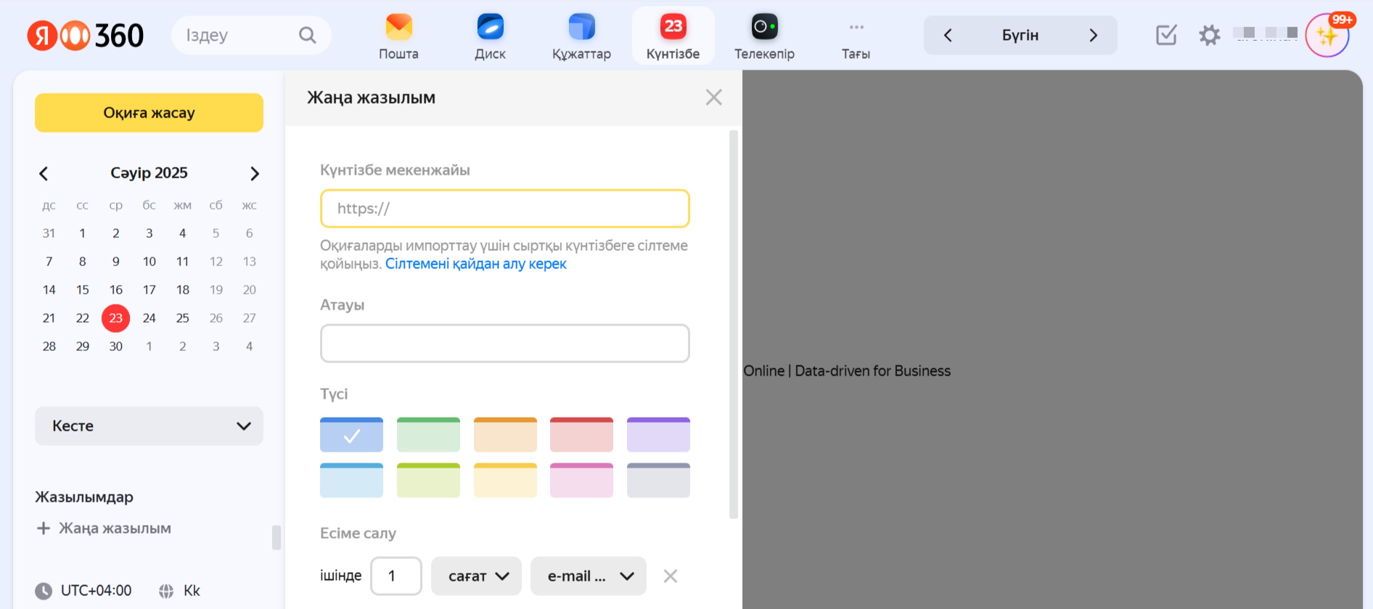Open the сағат time unit dropdown
The width and height of the screenshot is (1373, 609).
tap(477, 576)
